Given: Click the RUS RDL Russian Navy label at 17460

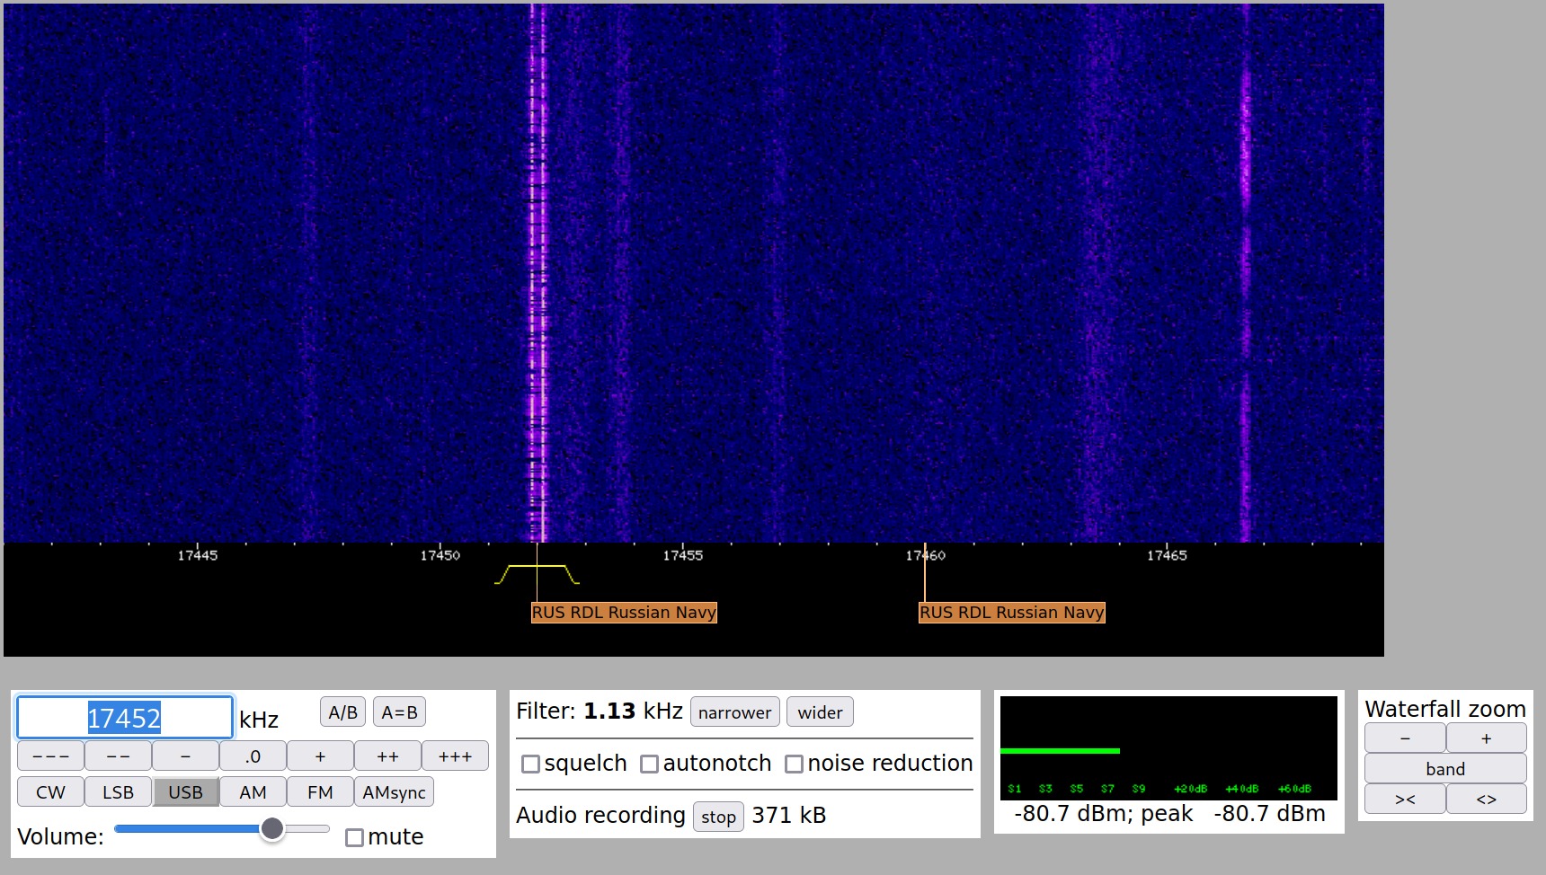Looking at the screenshot, I should point(1011,613).
